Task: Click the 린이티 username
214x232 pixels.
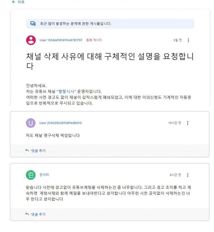Action: pyautogui.click(x=44, y=175)
